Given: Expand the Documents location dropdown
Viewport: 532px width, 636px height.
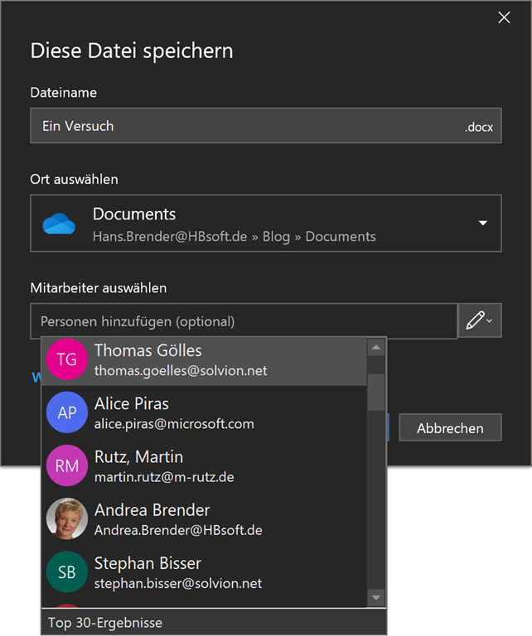Looking at the screenshot, I should (x=483, y=224).
